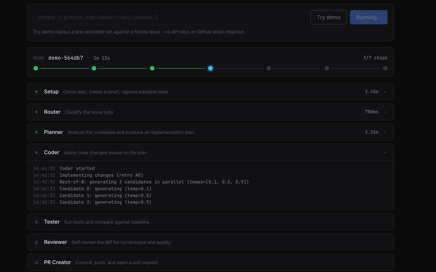The image size is (436, 272).
Task: Click the green plus icon beside Planner
Action: [x=37, y=132]
